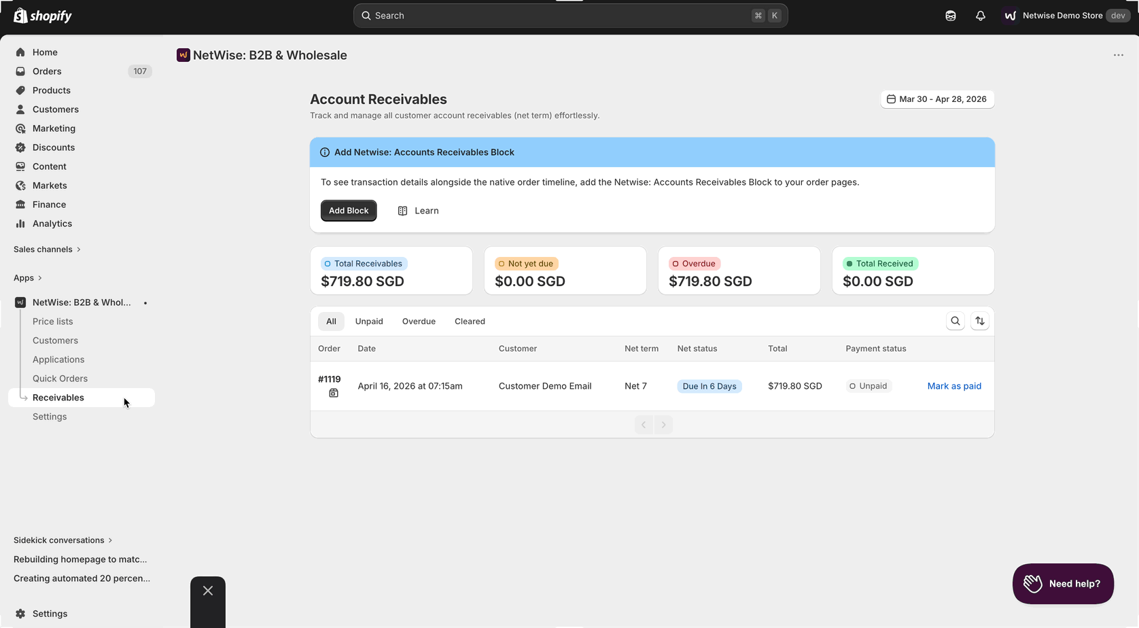Click the info icon in the blue banner
1139x628 pixels.
coord(325,152)
